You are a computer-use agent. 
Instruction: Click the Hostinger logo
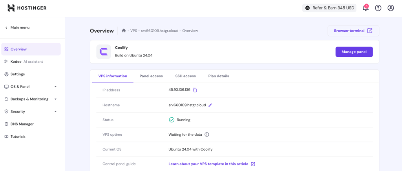point(27,8)
